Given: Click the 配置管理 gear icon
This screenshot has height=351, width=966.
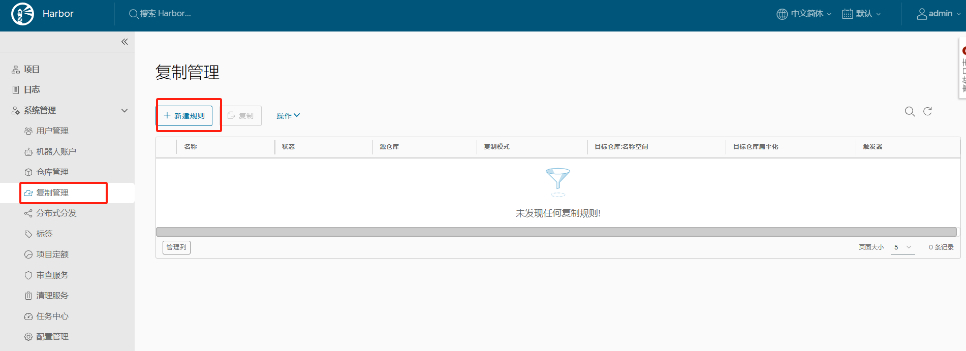Looking at the screenshot, I should 28,337.
